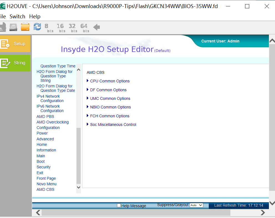Open the Suppress/Grayout Auto dropdown
275x218 pixels.
coord(196,205)
